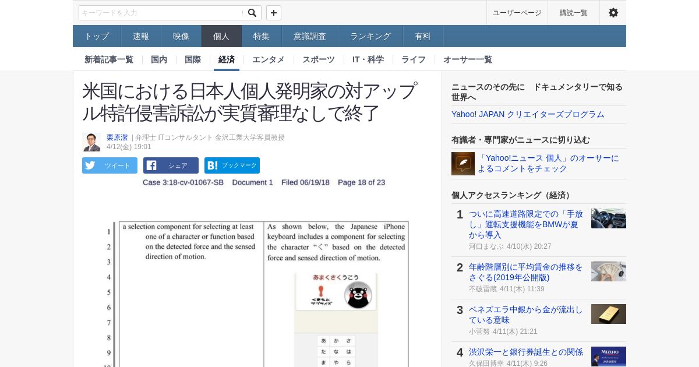Click the commenter icon beside Yahoo!ニュース 個人
Image resolution: width=699 pixels, height=367 pixels.
(x=463, y=164)
